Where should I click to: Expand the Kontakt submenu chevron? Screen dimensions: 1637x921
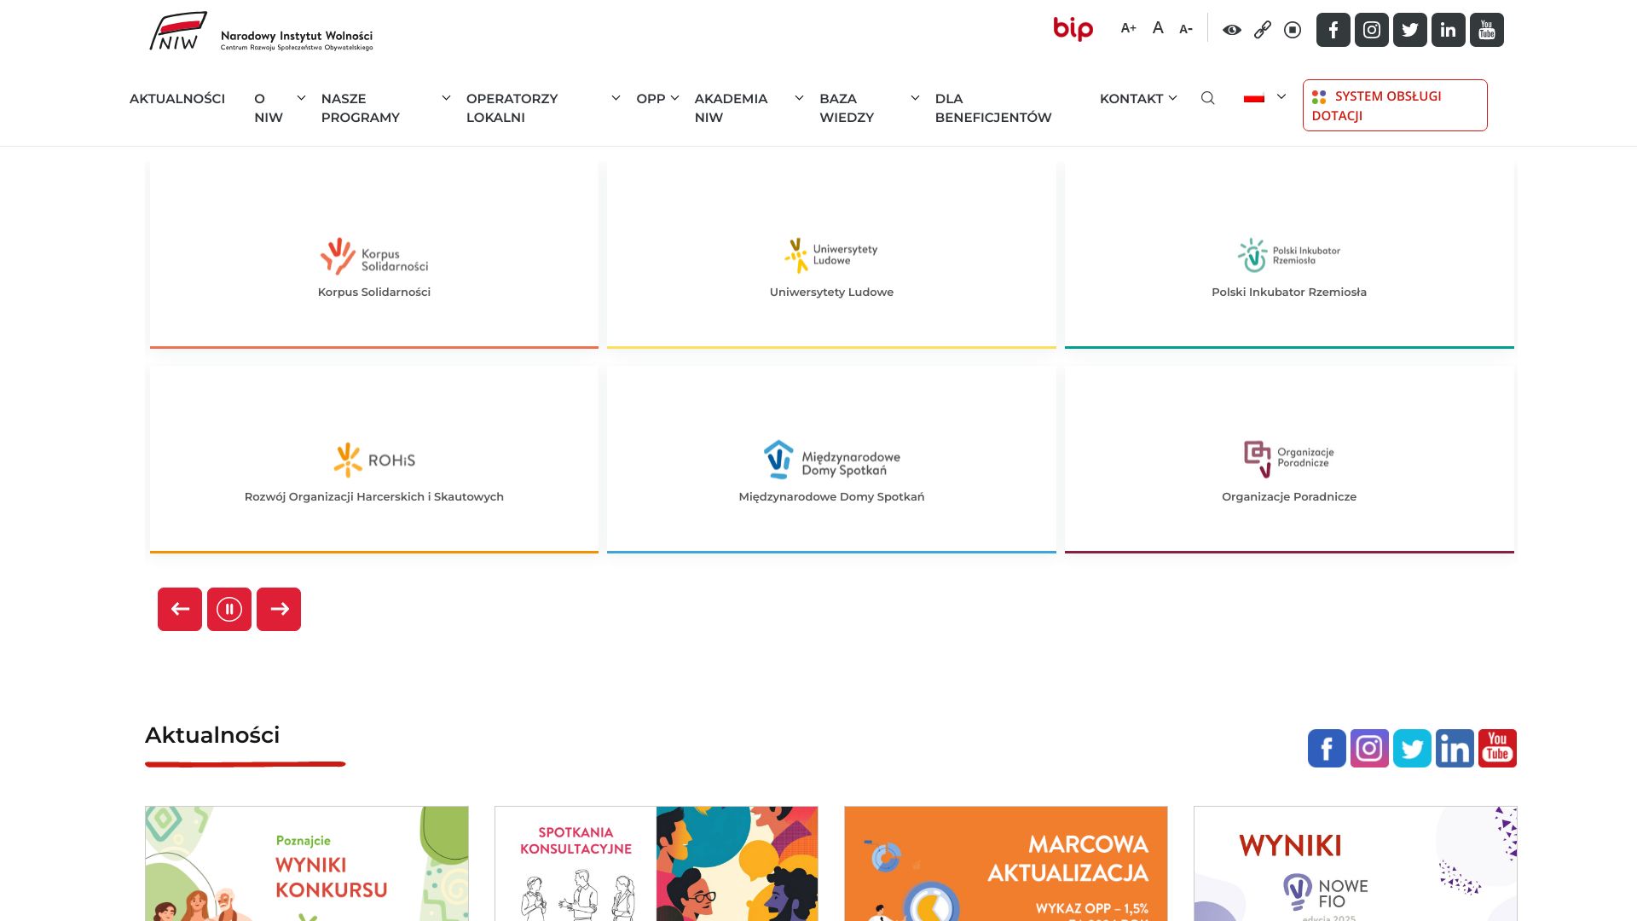point(1172,98)
